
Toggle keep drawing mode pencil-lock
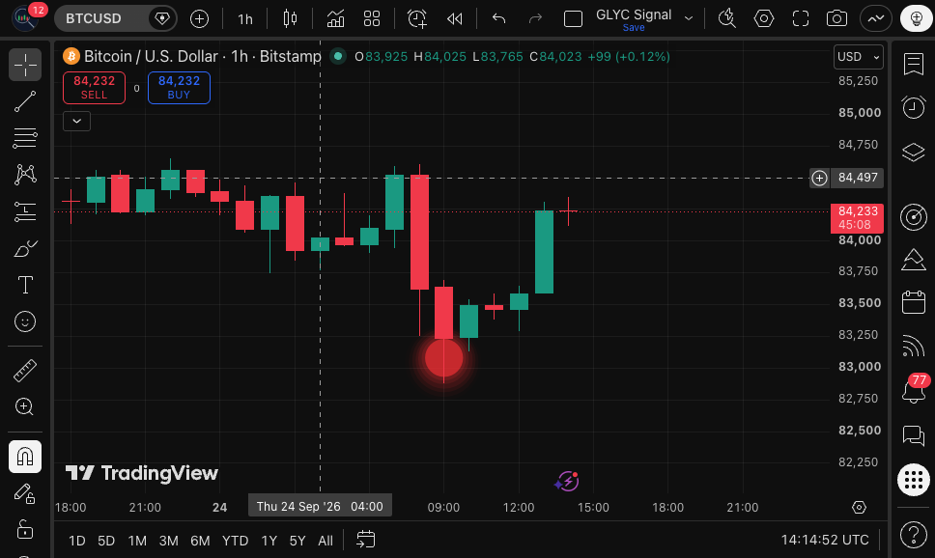click(25, 493)
